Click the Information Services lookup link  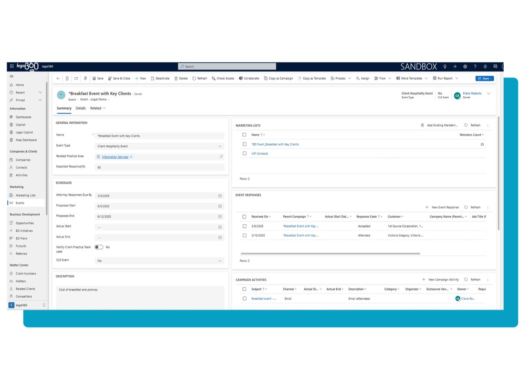click(115, 157)
